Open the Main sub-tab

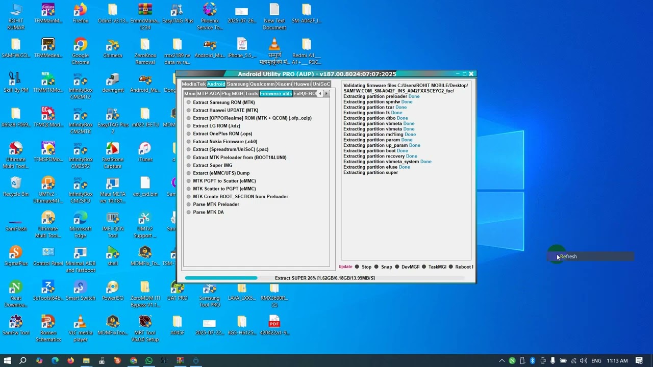[x=190, y=94]
